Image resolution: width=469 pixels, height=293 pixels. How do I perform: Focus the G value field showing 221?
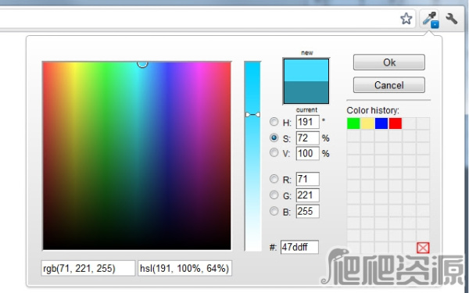click(x=307, y=195)
